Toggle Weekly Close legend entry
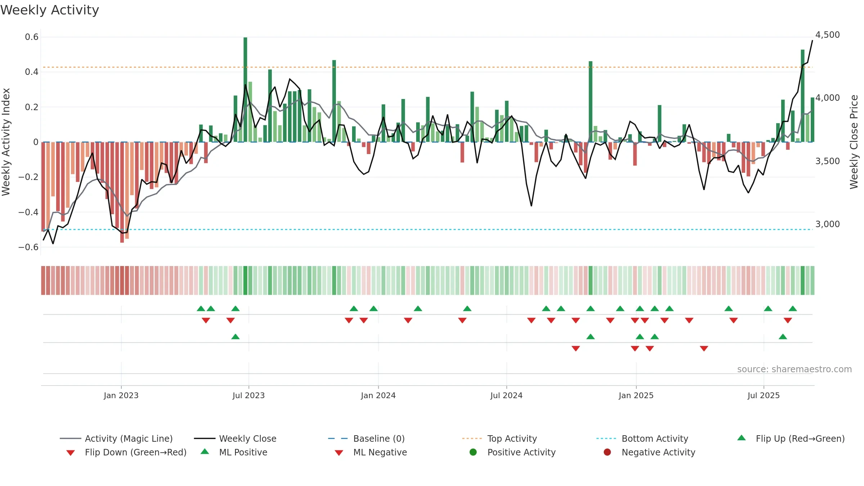Image resolution: width=864 pixels, height=486 pixels. (x=235, y=438)
